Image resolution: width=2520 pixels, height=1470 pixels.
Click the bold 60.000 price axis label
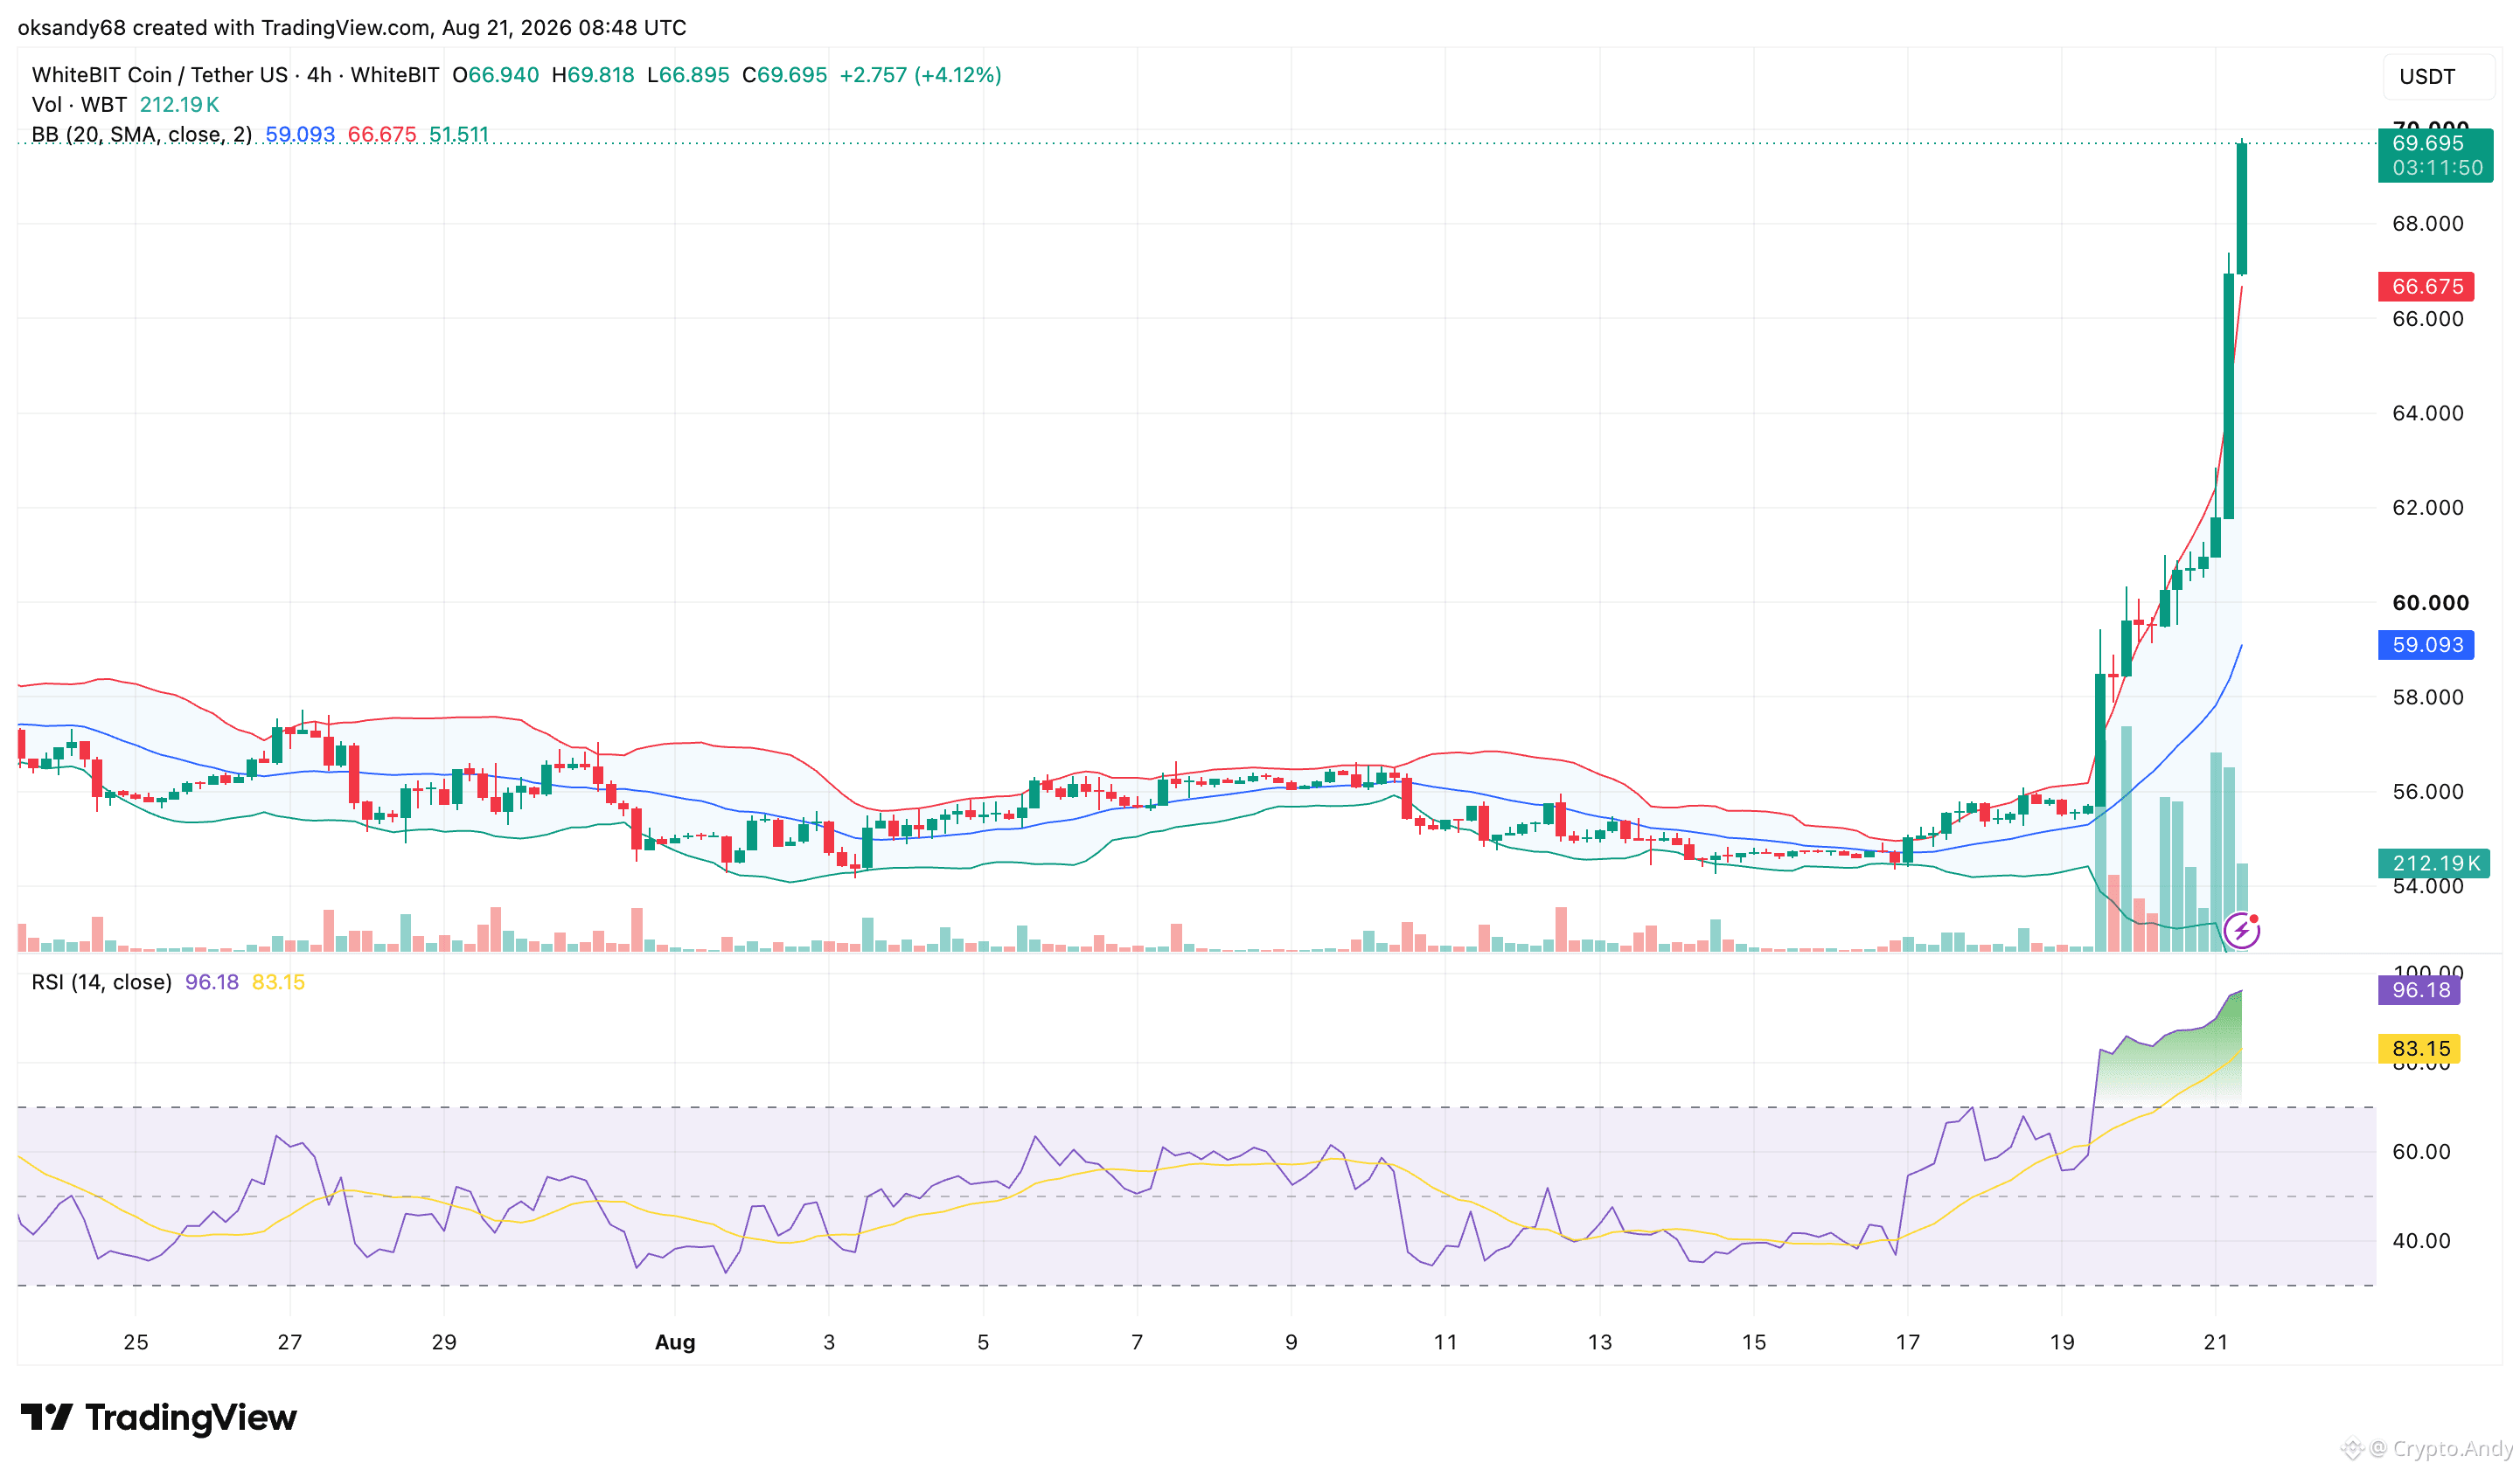pyautogui.click(x=2430, y=602)
